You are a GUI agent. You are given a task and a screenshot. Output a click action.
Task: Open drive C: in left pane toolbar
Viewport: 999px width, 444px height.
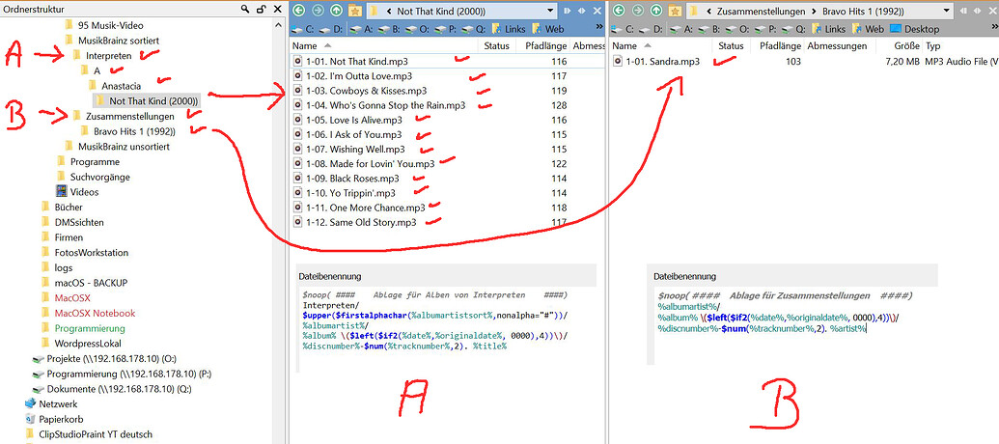click(304, 29)
